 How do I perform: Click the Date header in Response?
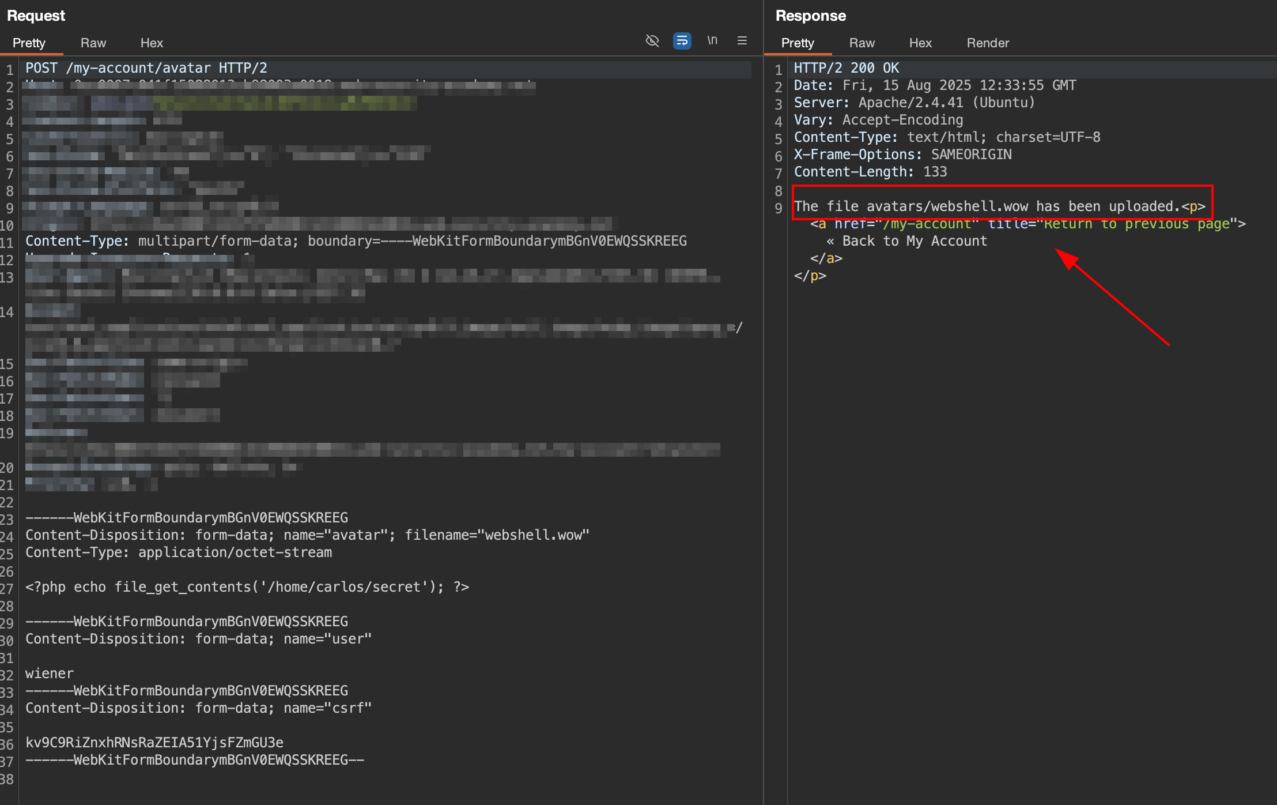pos(935,85)
